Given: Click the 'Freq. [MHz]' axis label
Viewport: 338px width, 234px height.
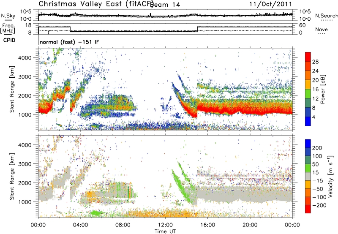Looking at the screenshot, I should 8,28.
